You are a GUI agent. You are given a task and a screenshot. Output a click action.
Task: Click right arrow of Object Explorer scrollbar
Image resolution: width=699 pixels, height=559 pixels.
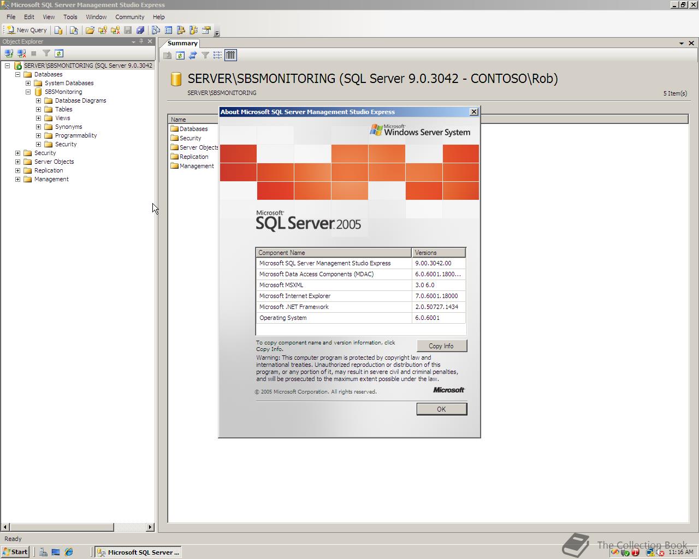coord(150,527)
